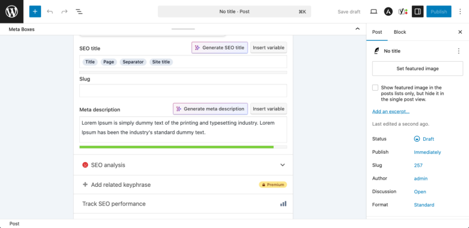Viewport: 469px width, 228px height.
Task: Click inside the Slug input field
Action: click(x=183, y=91)
